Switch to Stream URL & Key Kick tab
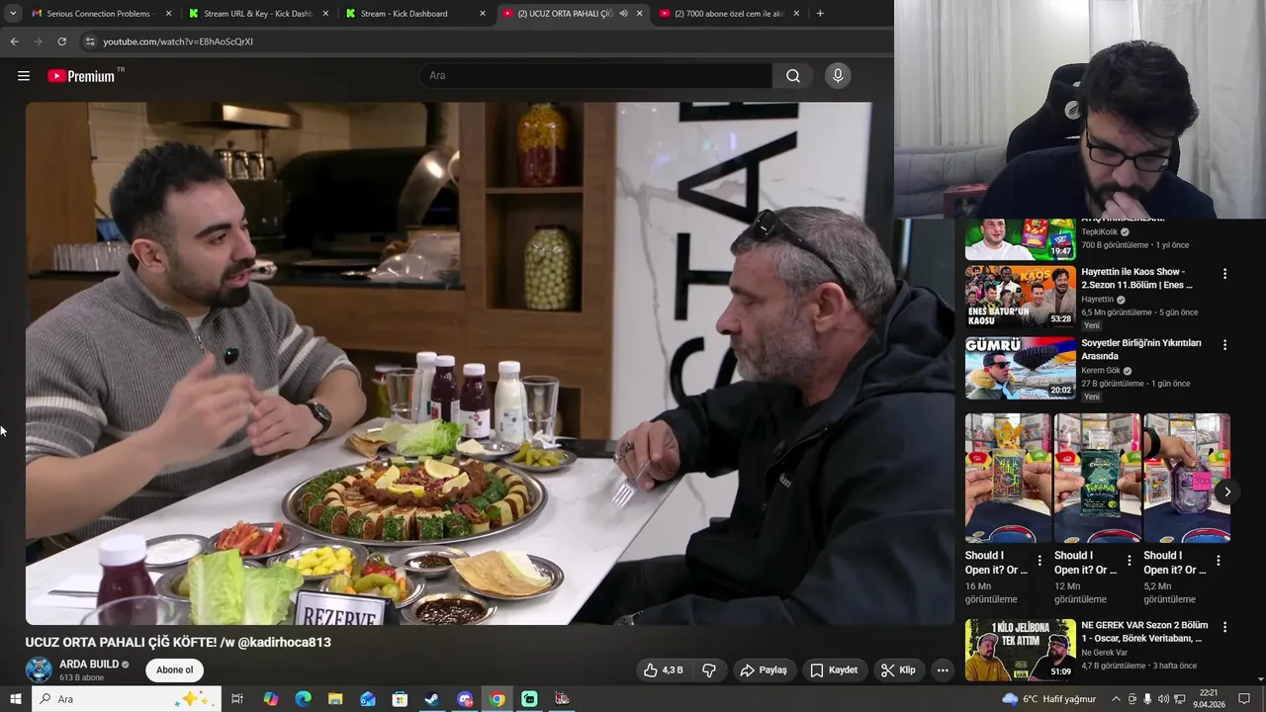 (x=258, y=14)
